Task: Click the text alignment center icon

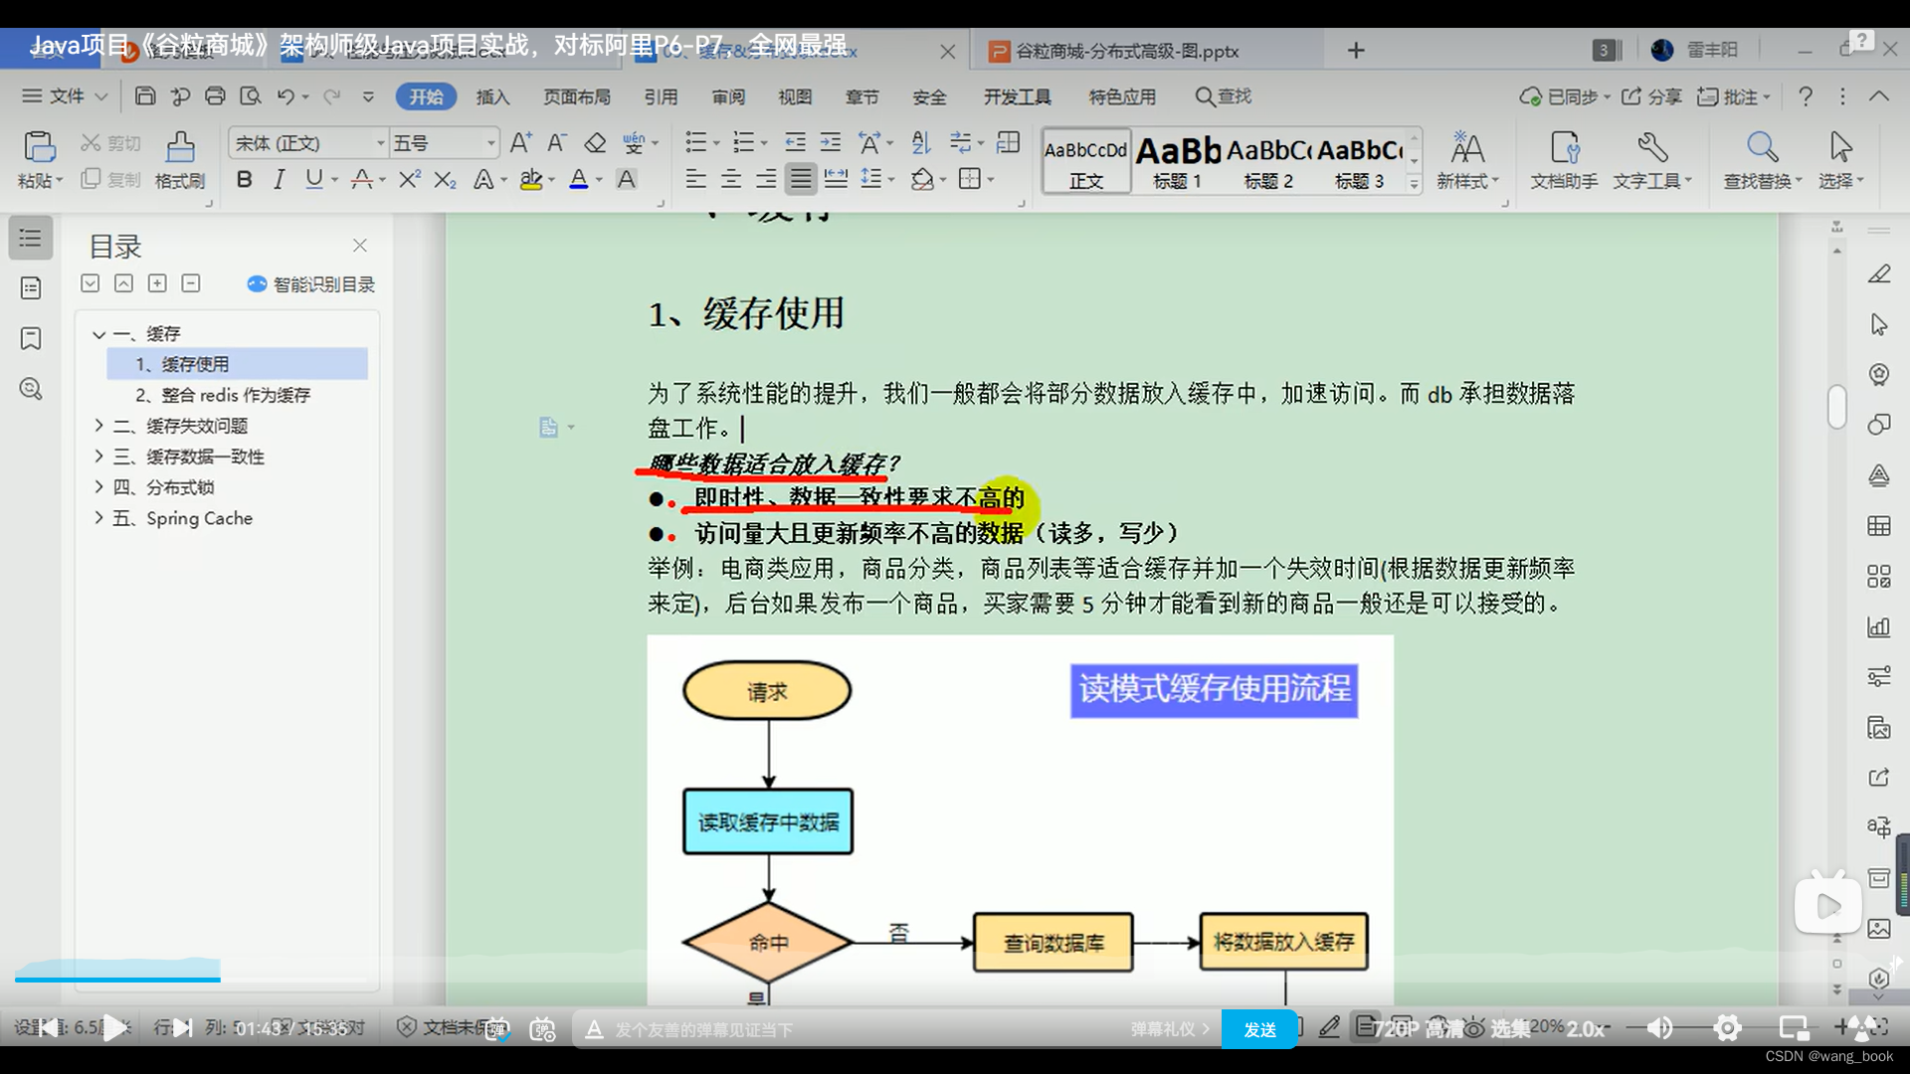Action: [x=732, y=180]
